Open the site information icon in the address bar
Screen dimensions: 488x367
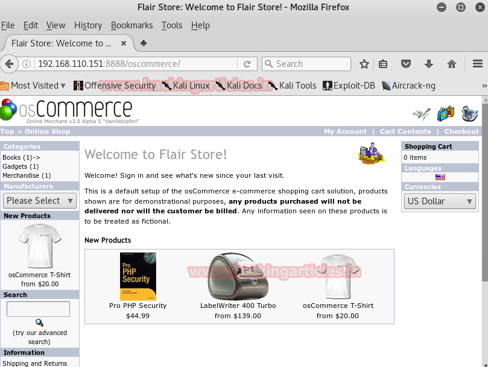27,64
